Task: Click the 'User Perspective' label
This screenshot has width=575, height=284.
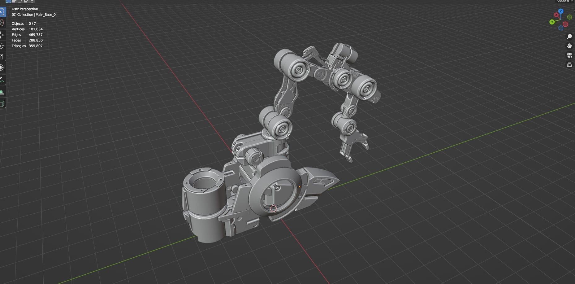Action: (25, 9)
